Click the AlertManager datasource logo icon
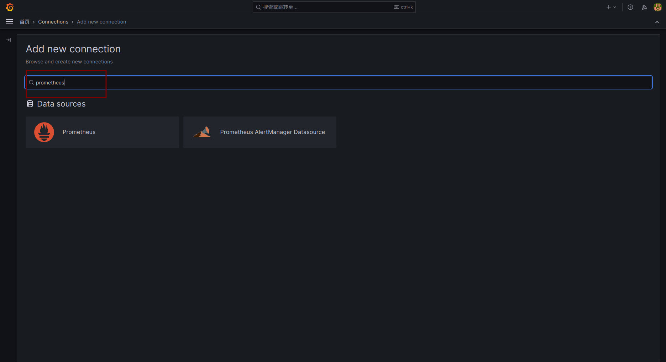The height and width of the screenshot is (362, 666). click(x=202, y=132)
